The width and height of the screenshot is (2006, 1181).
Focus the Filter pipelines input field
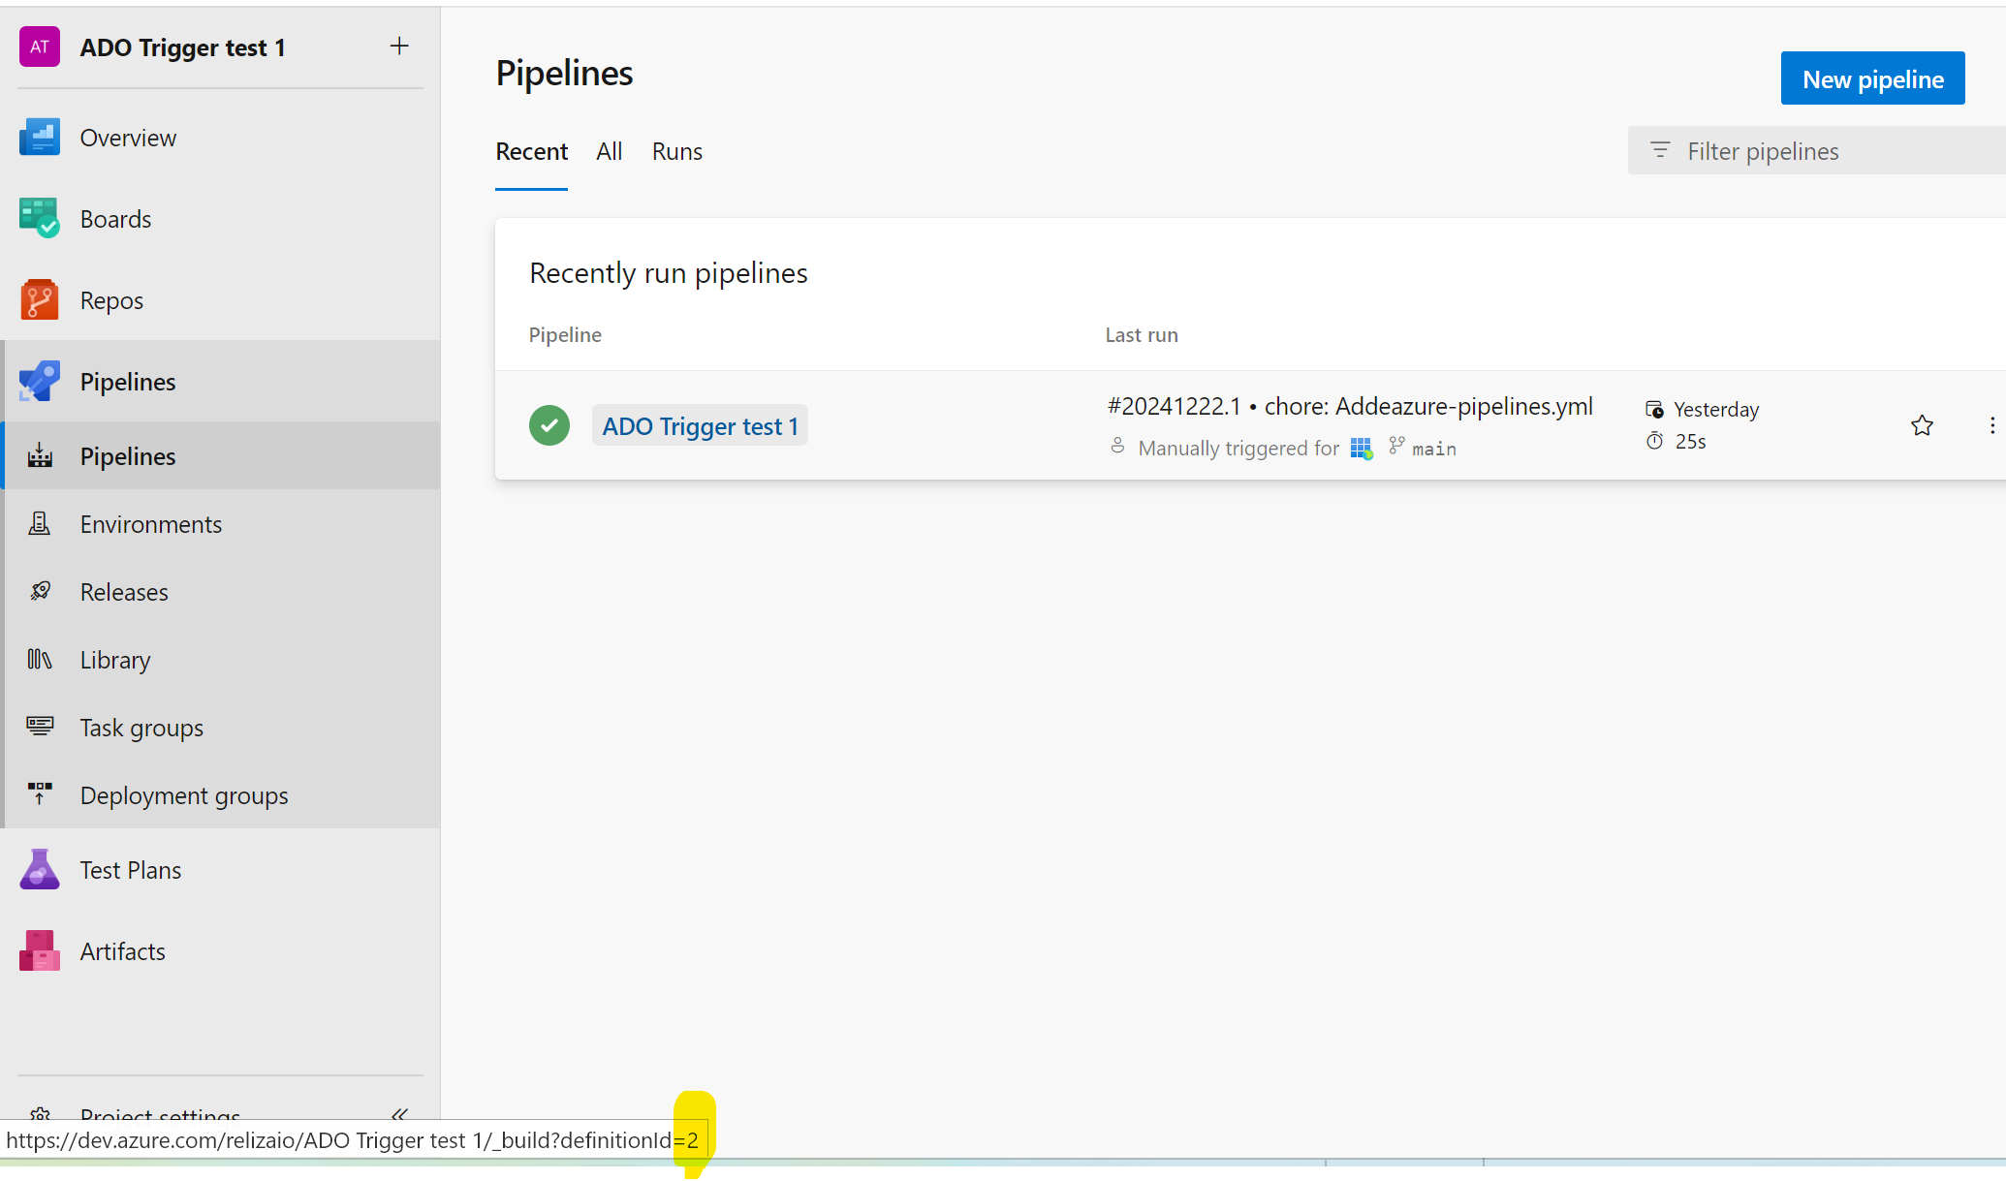click(1817, 150)
